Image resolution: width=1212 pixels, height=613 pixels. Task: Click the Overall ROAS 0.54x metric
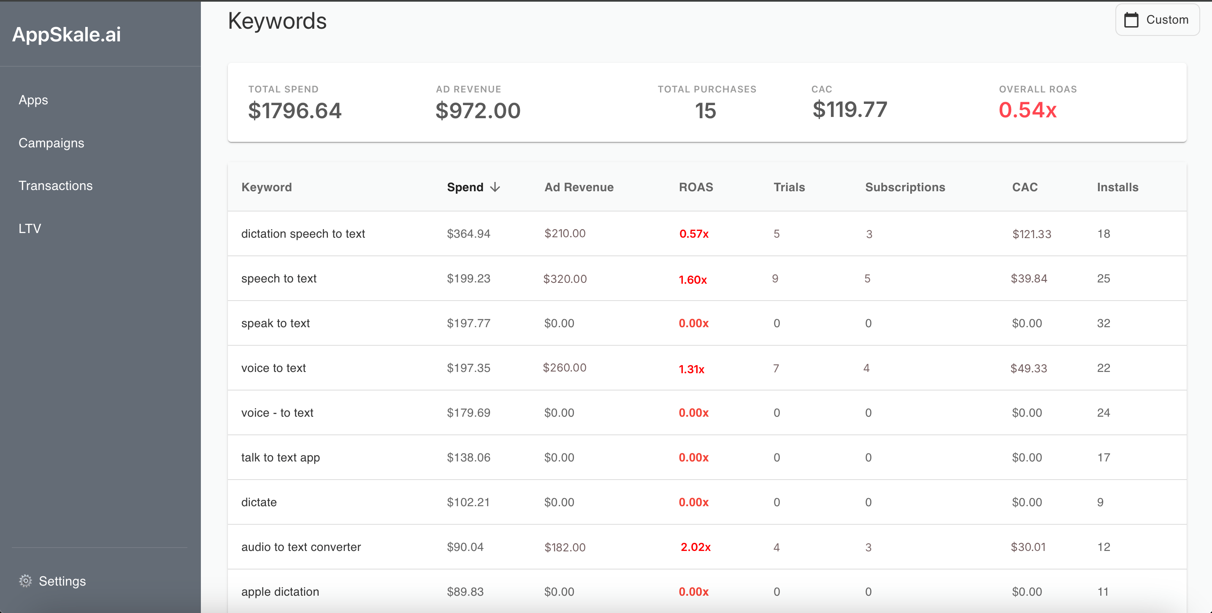click(1028, 110)
